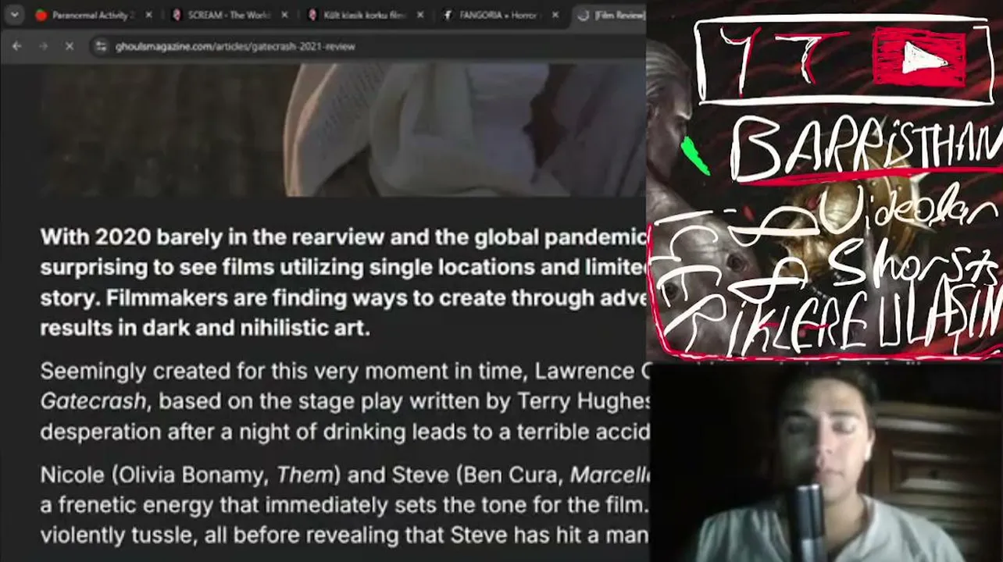
Task: Close the FANGORIA tab
Action: point(555,15)
